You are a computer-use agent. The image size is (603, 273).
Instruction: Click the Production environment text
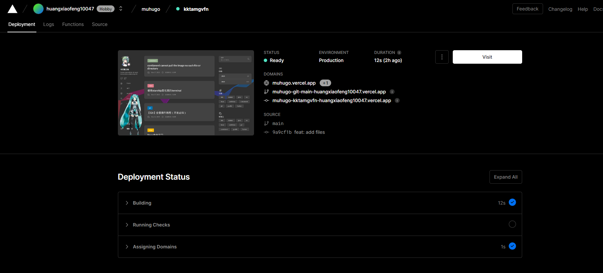click(x=331, y=60)
